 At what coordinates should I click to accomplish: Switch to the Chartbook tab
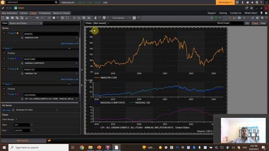tap(45, 13)
